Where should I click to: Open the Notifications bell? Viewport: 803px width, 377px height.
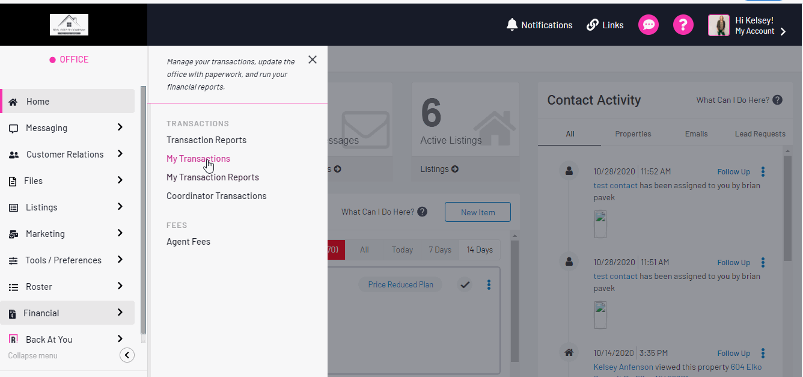[x=539, y=25]
